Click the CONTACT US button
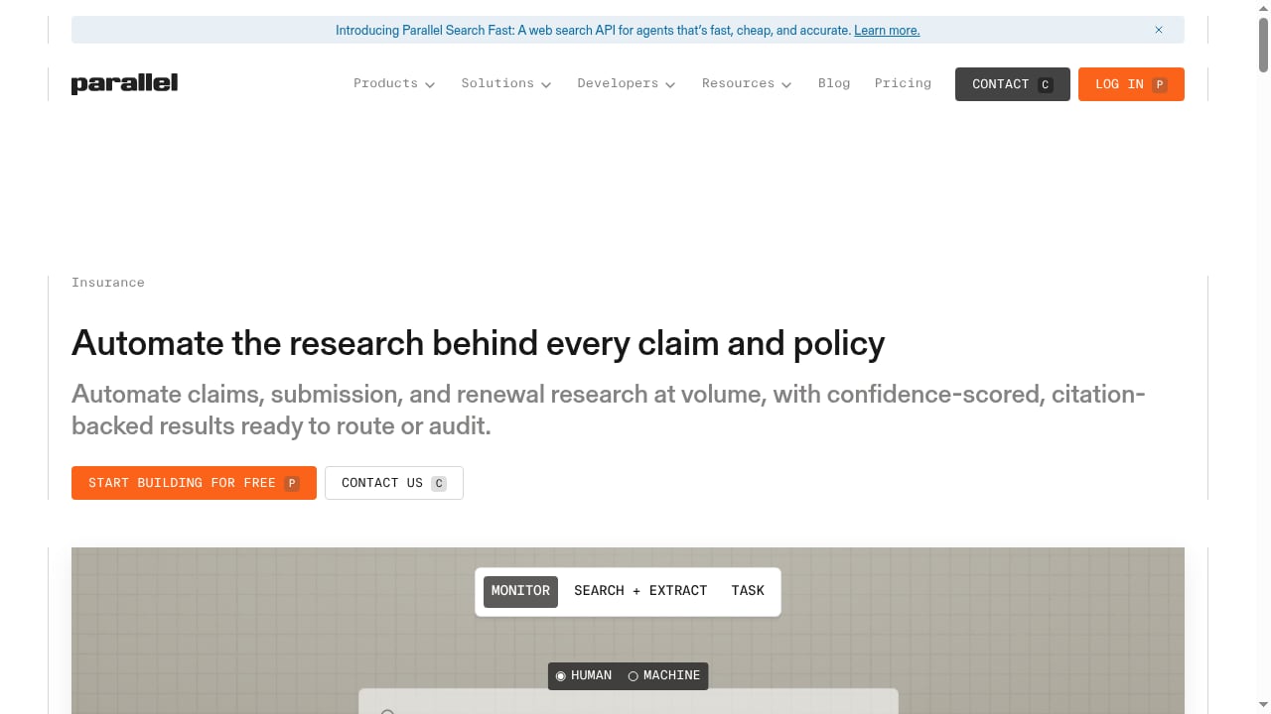1271x714 pixels. tap(394, 483)
